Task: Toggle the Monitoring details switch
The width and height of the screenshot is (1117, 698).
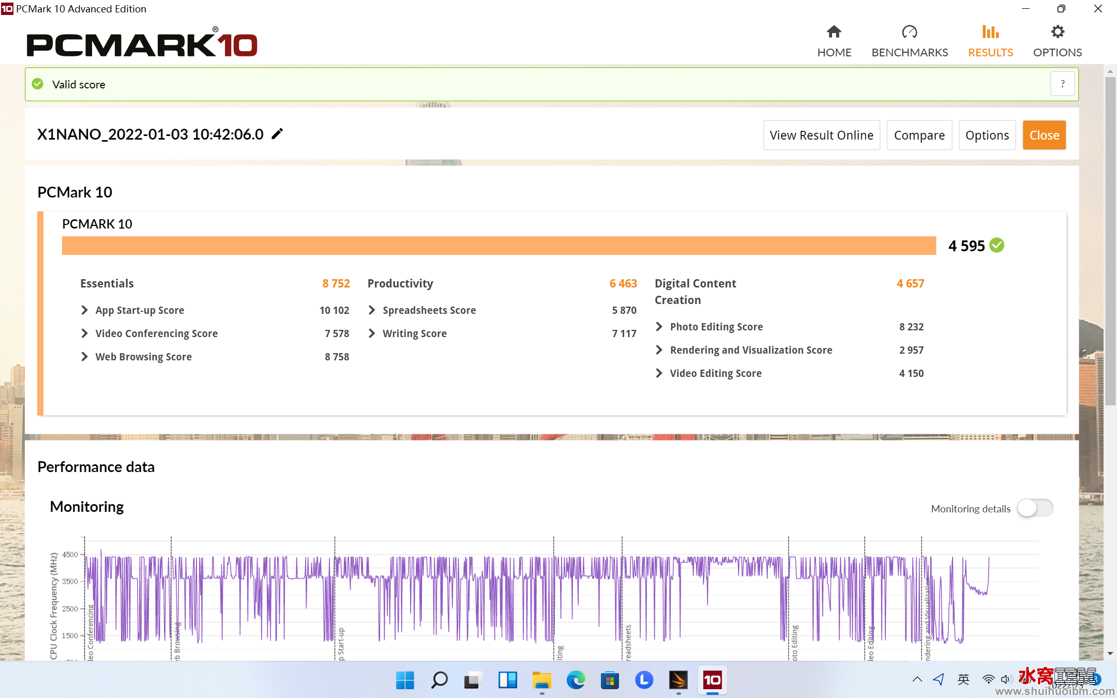Action: tap(1035, 508)
